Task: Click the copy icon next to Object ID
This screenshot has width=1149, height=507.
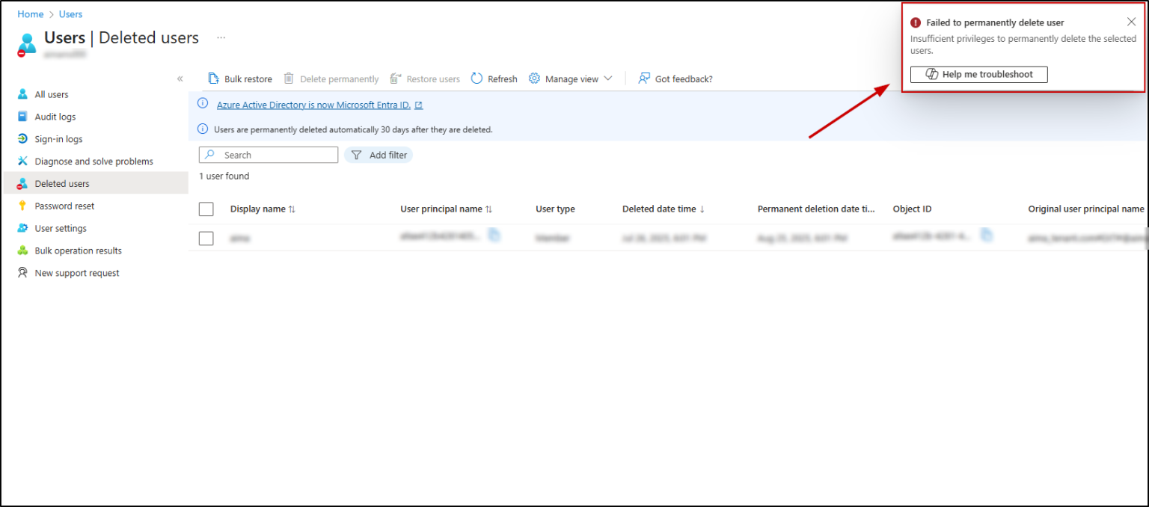Action: (x=986, y=235)
